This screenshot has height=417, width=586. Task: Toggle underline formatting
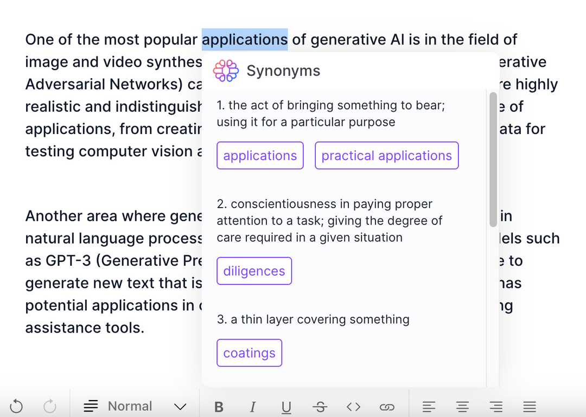click(x=286, y=406)
